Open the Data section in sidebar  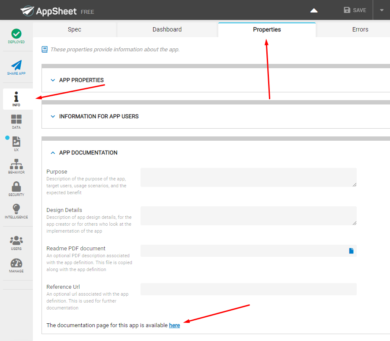[x=16, y=122]
